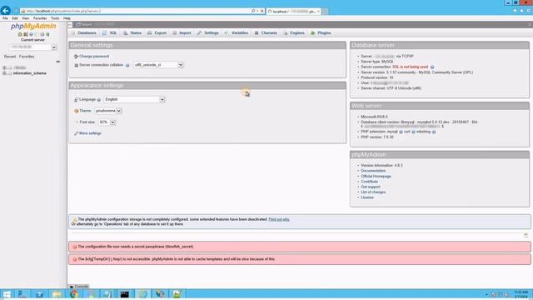This screenshot has height=300, width=533.
Task: Open the browser Help menu
Action: [67, 18]
